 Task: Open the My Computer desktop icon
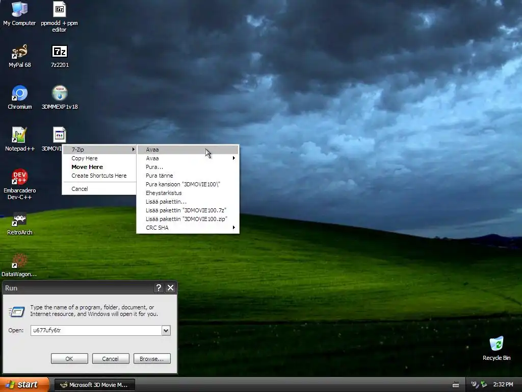(19, 14)
